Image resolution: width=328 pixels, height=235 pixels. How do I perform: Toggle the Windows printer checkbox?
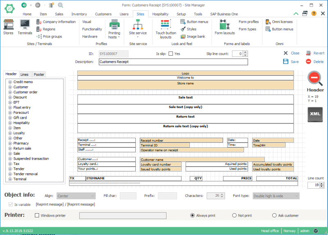37,215
